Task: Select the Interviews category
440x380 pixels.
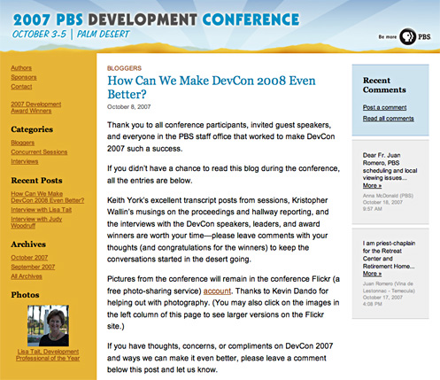Action: pos(25,161)
